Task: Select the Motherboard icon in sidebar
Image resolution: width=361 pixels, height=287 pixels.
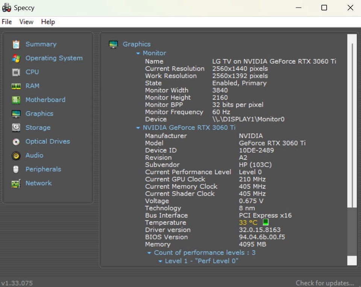Action: pyautogui.click(x=16, y=100)
